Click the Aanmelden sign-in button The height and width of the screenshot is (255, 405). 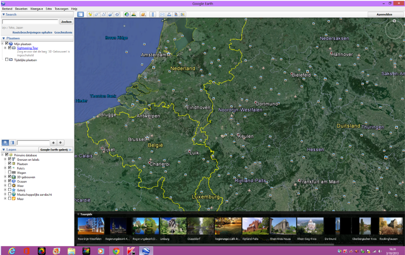[x=384, y=15]
